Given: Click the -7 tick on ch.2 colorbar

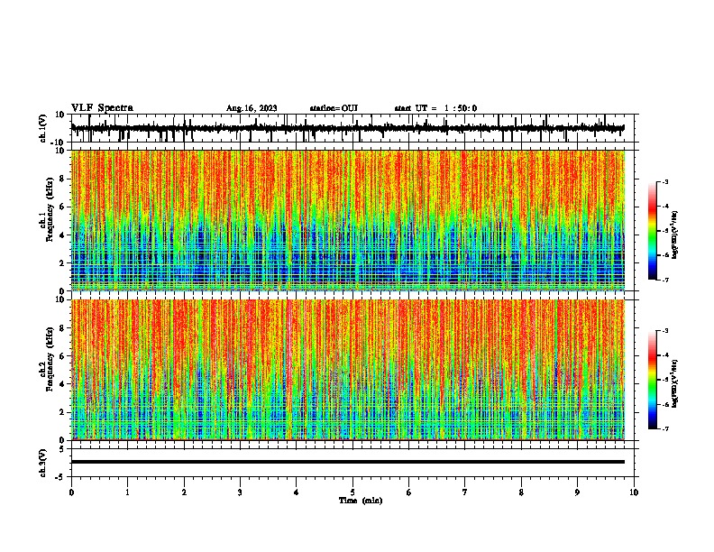Looking at the screenshot, I should click(x=664, y=428).
